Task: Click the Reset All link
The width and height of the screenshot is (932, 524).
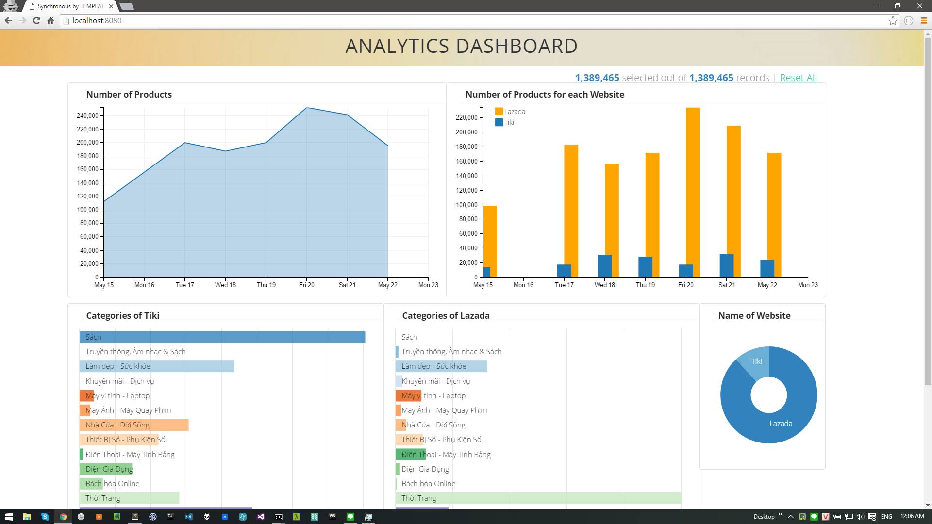Action: pyautogui.click(x=798, y=78)
